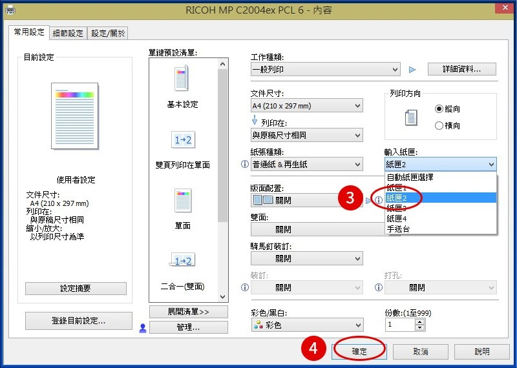Click the printer icon in title bar
Image resolution: width=517 pixels, height=368 pixels.
pos(10,10)
